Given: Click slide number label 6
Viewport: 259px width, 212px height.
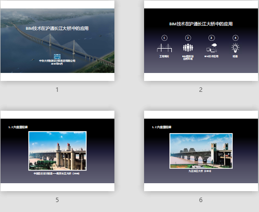Looking at the screenshot, I should [x=201, y=200].
